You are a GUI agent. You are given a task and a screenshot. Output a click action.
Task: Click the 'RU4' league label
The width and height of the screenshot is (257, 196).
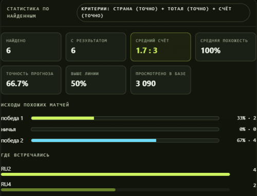(6, 184)
